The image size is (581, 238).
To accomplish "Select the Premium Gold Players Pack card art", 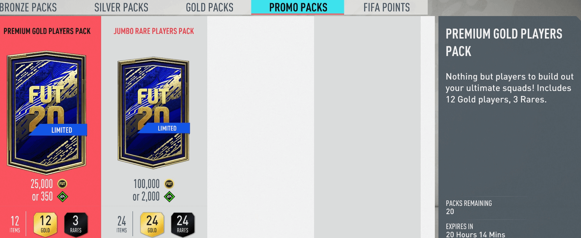I will (x=47, y=113).
